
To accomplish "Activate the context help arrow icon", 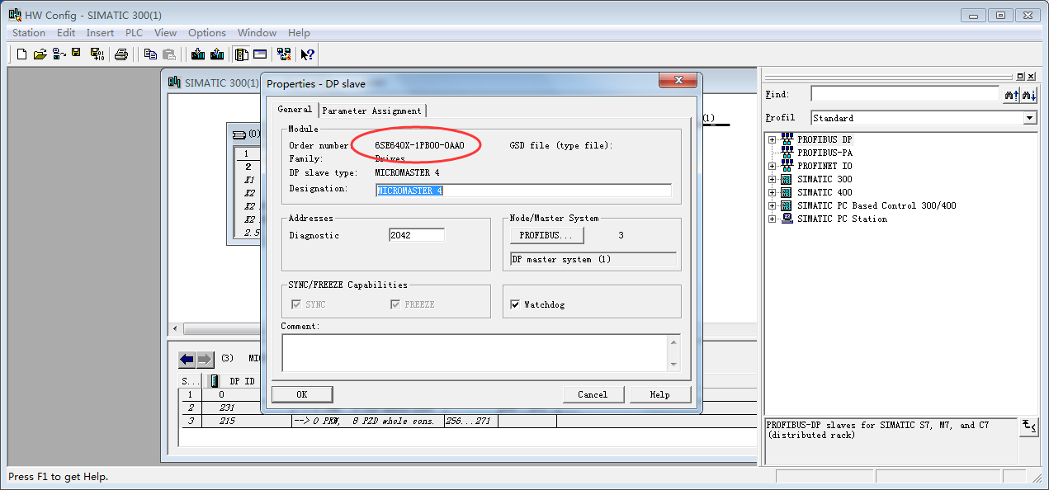I will tap(307, 54).
